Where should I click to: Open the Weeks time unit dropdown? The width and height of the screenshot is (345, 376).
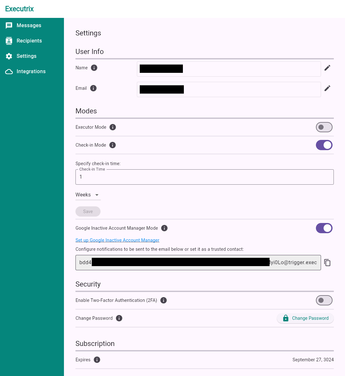click(x=88, y=195)
